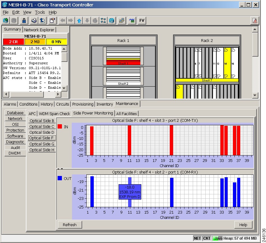Click the two-computers connection toolbar icon
The image size is (266, 243).
point(122,21)
